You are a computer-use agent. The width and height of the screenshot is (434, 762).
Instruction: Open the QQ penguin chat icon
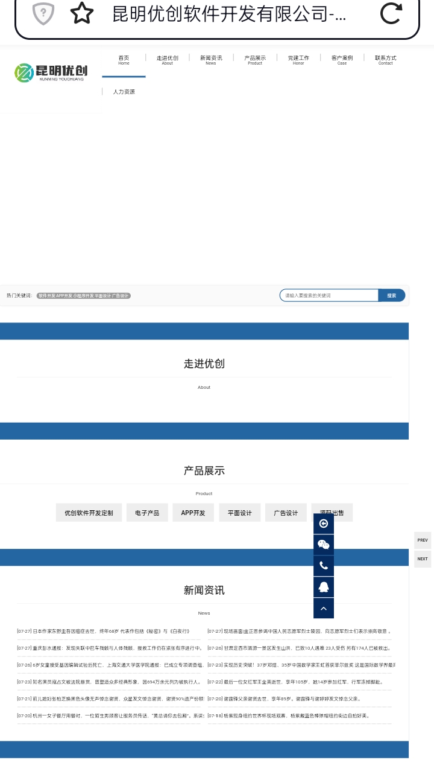[324, 587]
